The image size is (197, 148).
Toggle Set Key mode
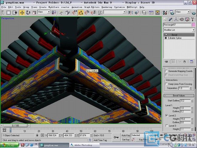[126, 139]
